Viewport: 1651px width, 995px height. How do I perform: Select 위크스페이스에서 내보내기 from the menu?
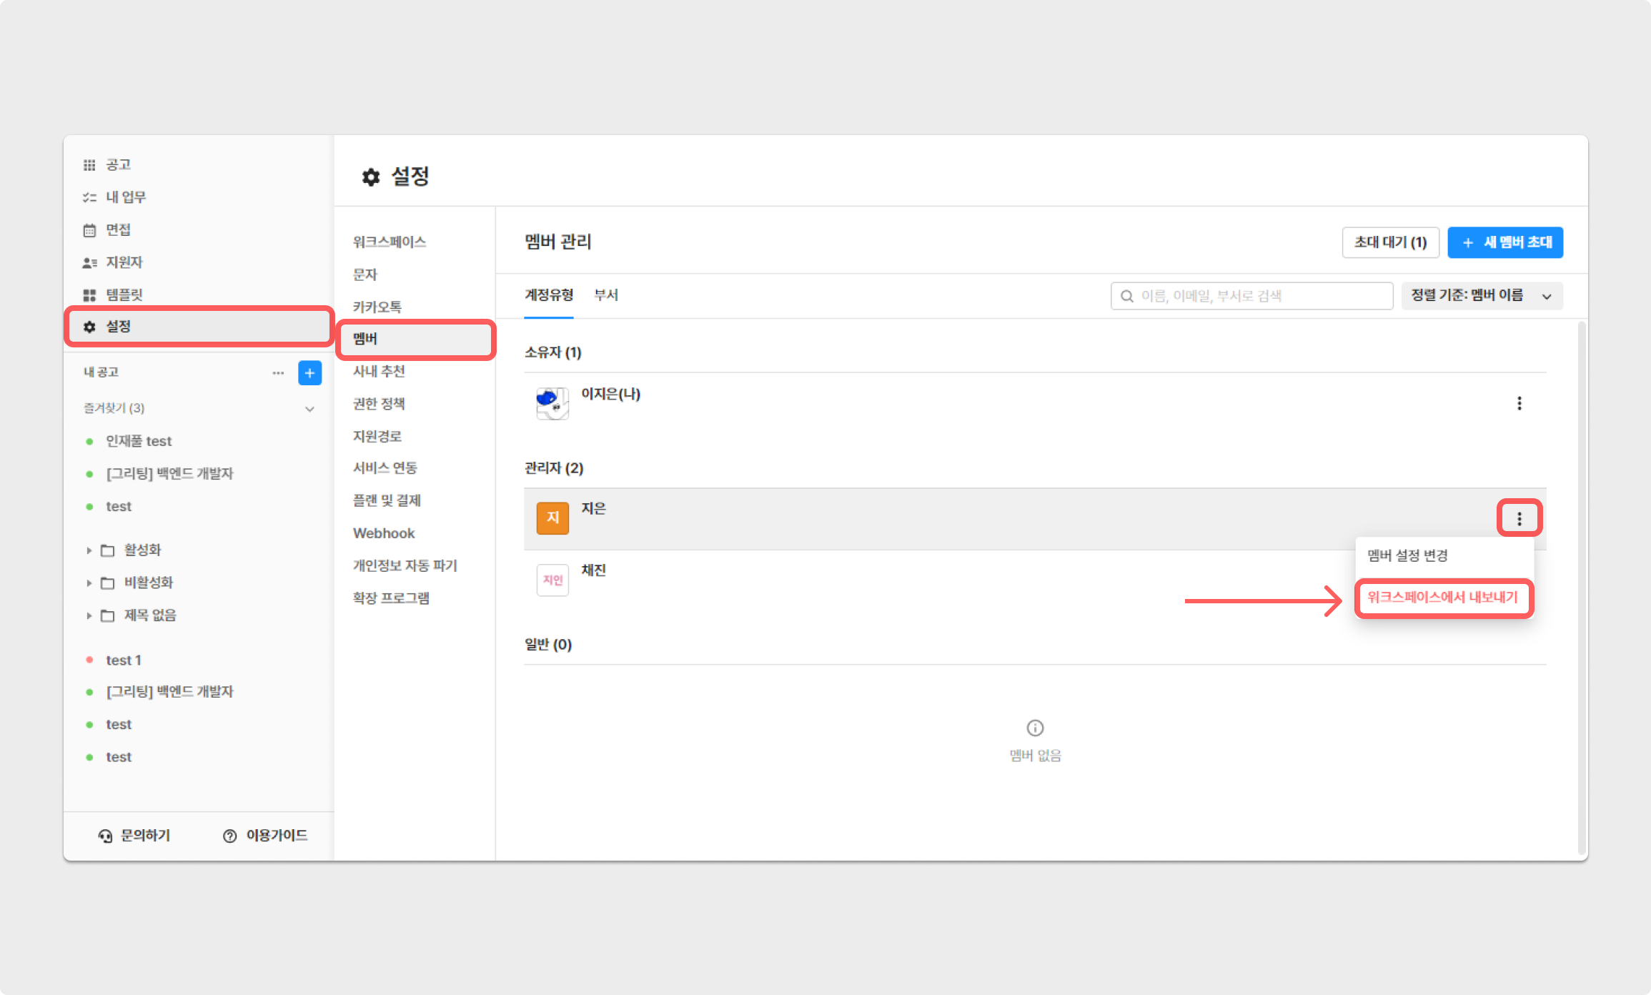click(1442, 598)
